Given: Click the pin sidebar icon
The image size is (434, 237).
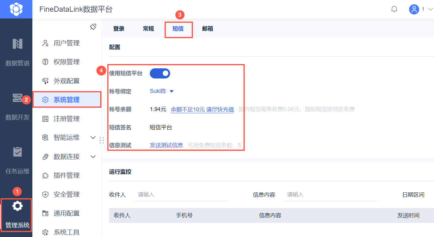Looking at the screenshot, I should 93,27.
